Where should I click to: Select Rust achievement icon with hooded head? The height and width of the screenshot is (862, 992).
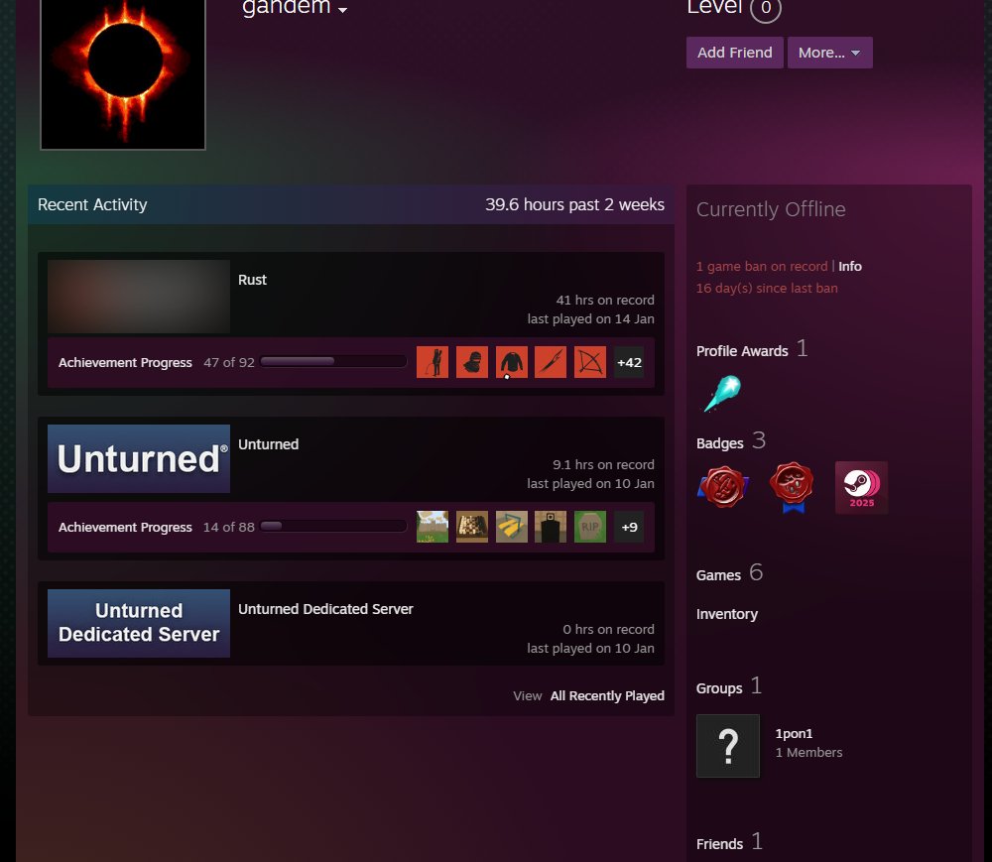[x=472, y=362]
